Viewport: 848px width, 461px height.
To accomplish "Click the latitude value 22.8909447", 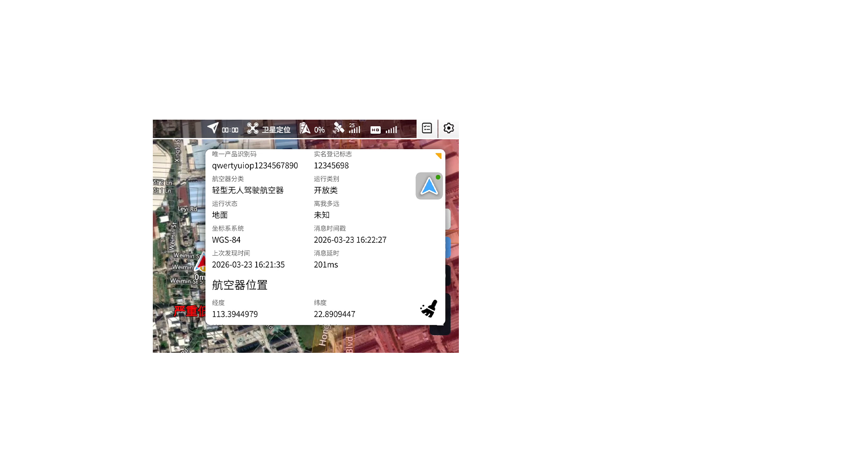I will pyautogui.click(x=334, y=314).
